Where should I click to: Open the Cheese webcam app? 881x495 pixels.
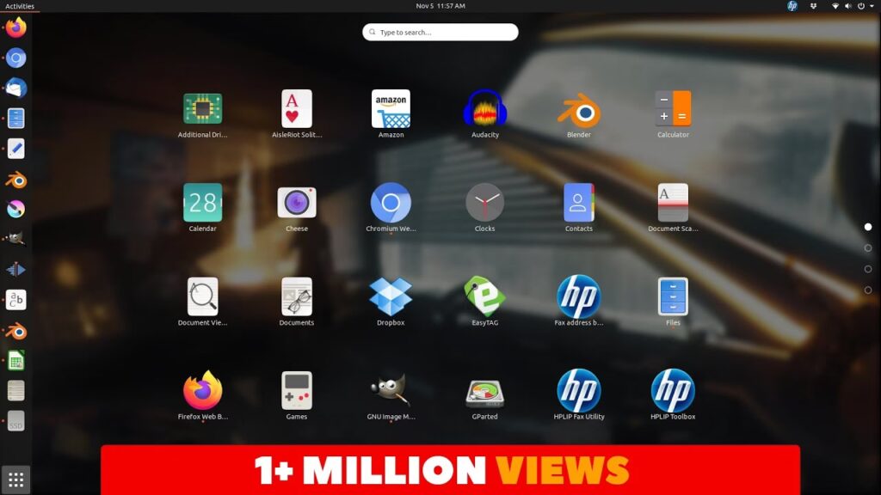297,203
